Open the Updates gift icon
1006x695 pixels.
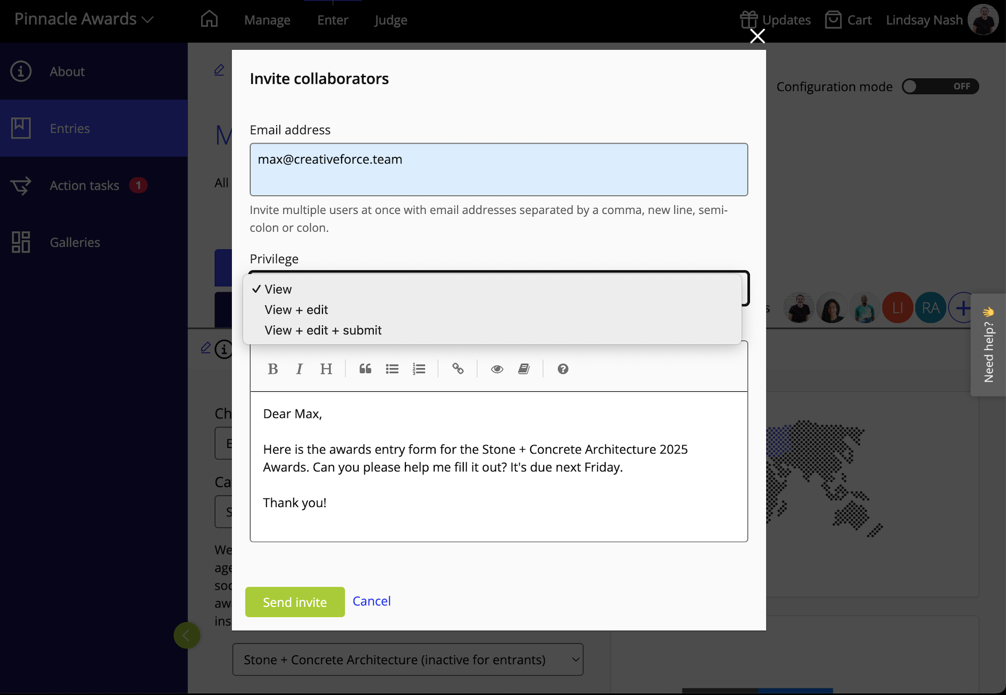[x=749, y=20]
